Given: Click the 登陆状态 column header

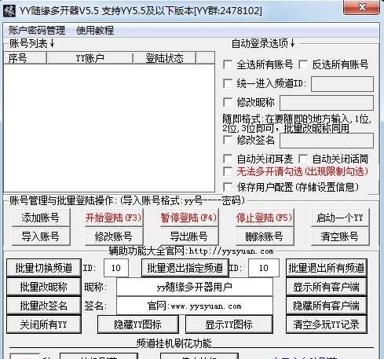Looking at the screenshot, I should [164, 58].
